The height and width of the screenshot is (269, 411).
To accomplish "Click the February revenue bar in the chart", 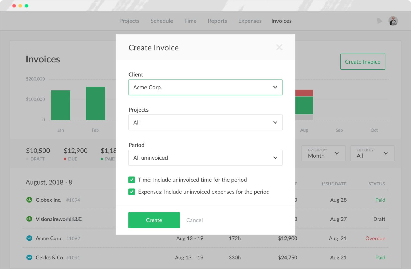I will coord(95,104).
